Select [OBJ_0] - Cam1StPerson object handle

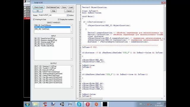pyautogui.click(x=52, y=25)
